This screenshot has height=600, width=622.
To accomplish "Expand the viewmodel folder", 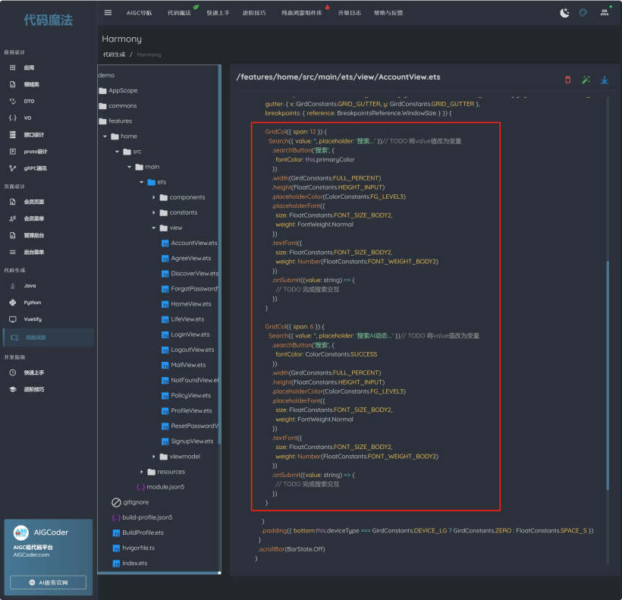I will pyautogui.click(x=154, y=457).
